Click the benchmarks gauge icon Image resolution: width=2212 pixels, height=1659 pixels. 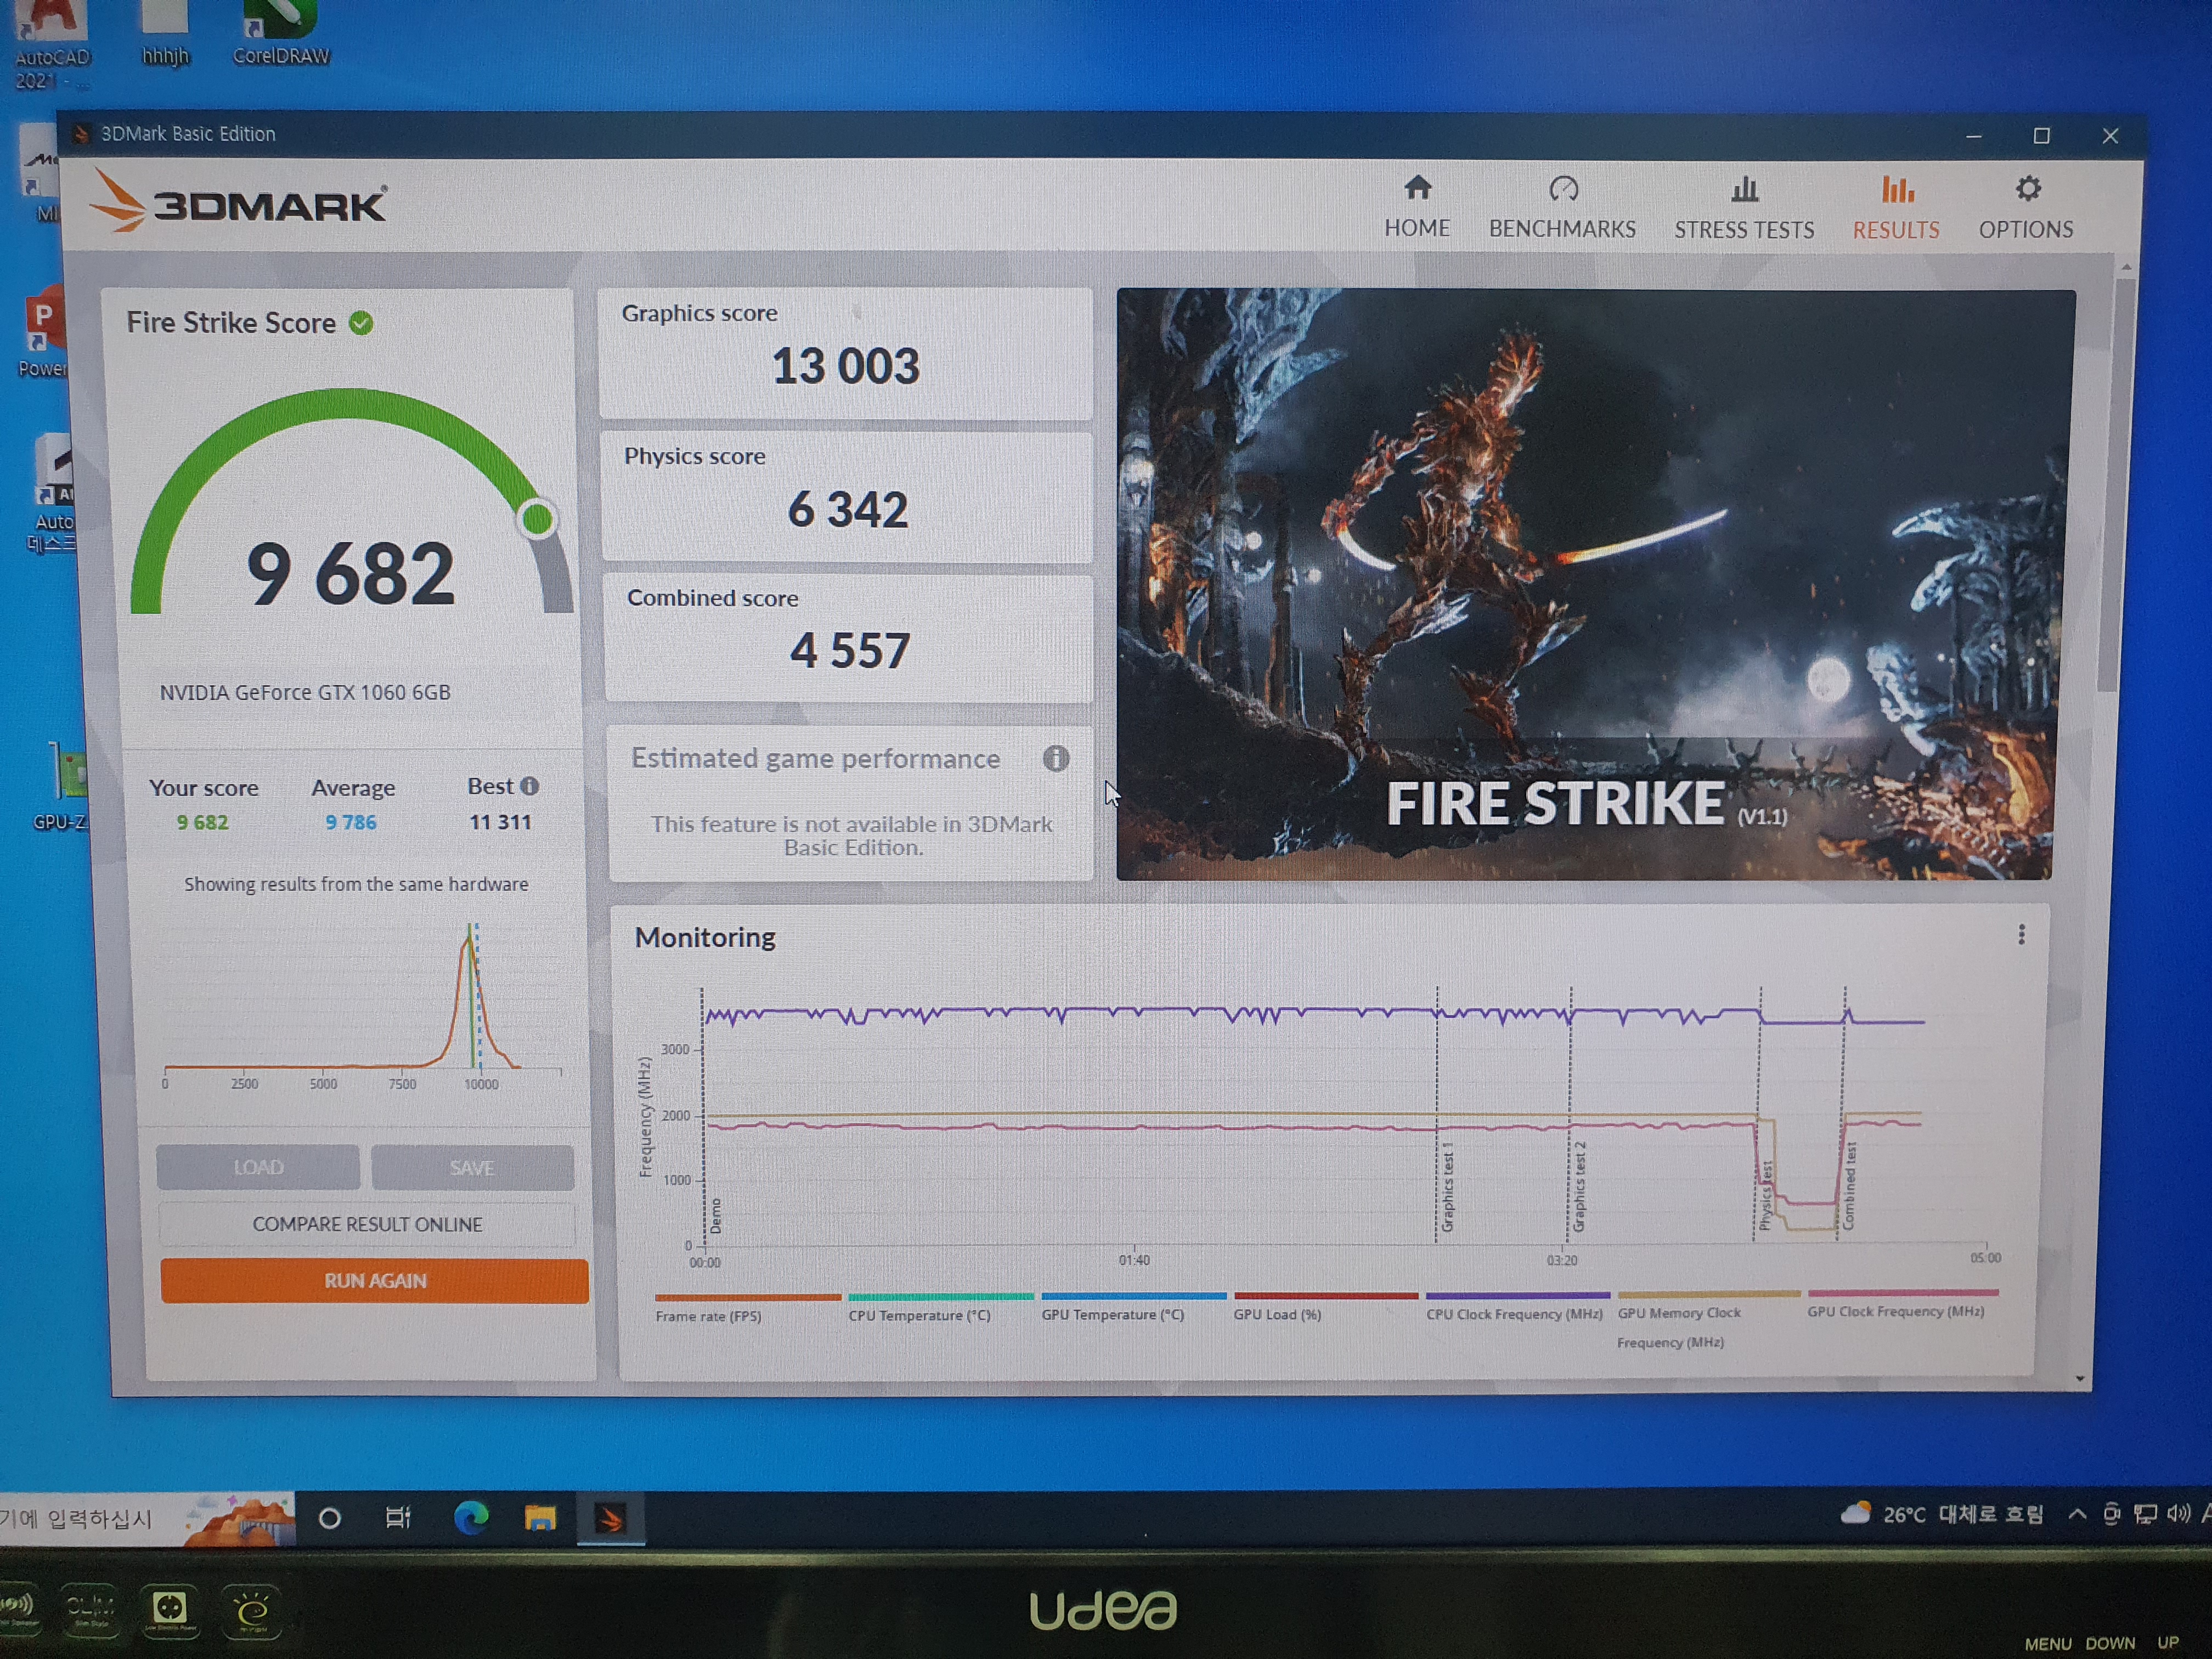1563,189
